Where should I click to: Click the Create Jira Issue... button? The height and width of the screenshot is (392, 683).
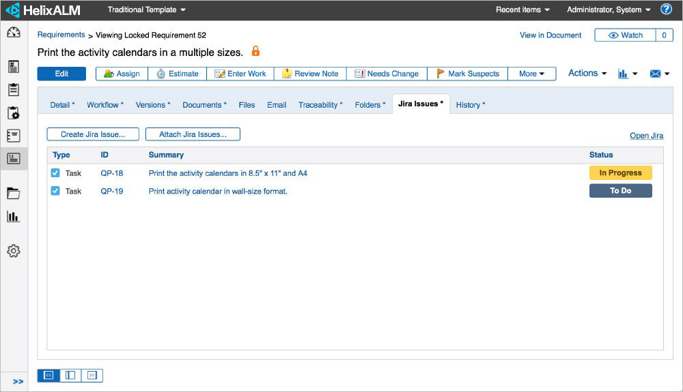click(x=93, y=134)
